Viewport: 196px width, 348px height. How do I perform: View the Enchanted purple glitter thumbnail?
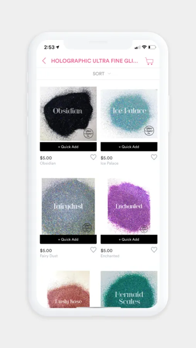[129, 206]
